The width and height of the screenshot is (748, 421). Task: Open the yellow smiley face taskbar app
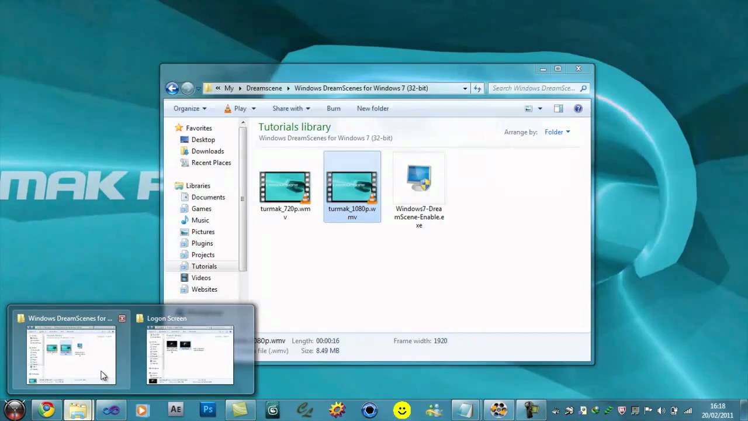[401, 410]
